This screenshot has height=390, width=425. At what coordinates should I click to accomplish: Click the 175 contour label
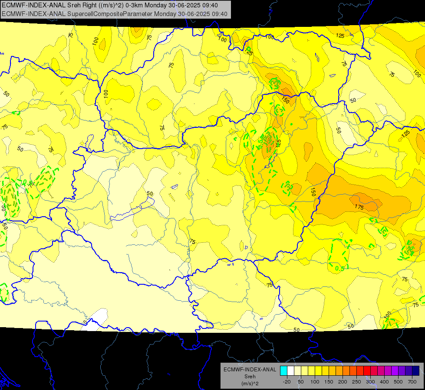pos(359,207)
